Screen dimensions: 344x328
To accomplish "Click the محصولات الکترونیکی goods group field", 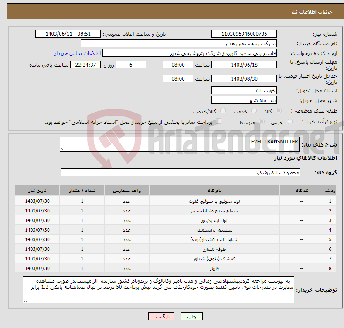I will coord(181,173).
